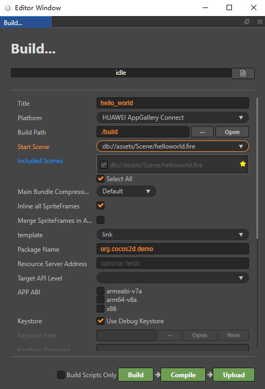The height and width of the screenshot is (389, 265).
Task: Click the Included Scenes label
Action: point(40,161)
